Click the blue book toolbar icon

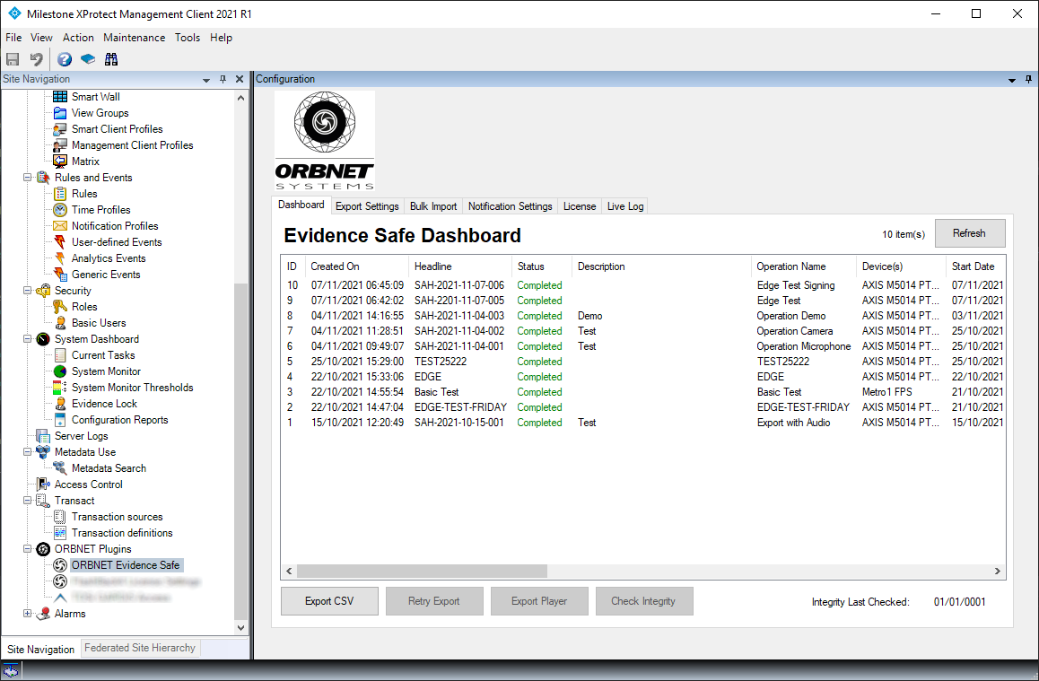87,59
